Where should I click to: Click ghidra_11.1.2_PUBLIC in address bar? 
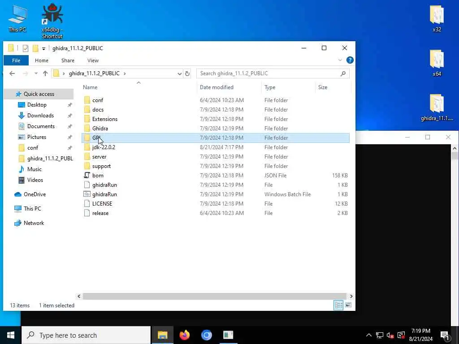94,73
